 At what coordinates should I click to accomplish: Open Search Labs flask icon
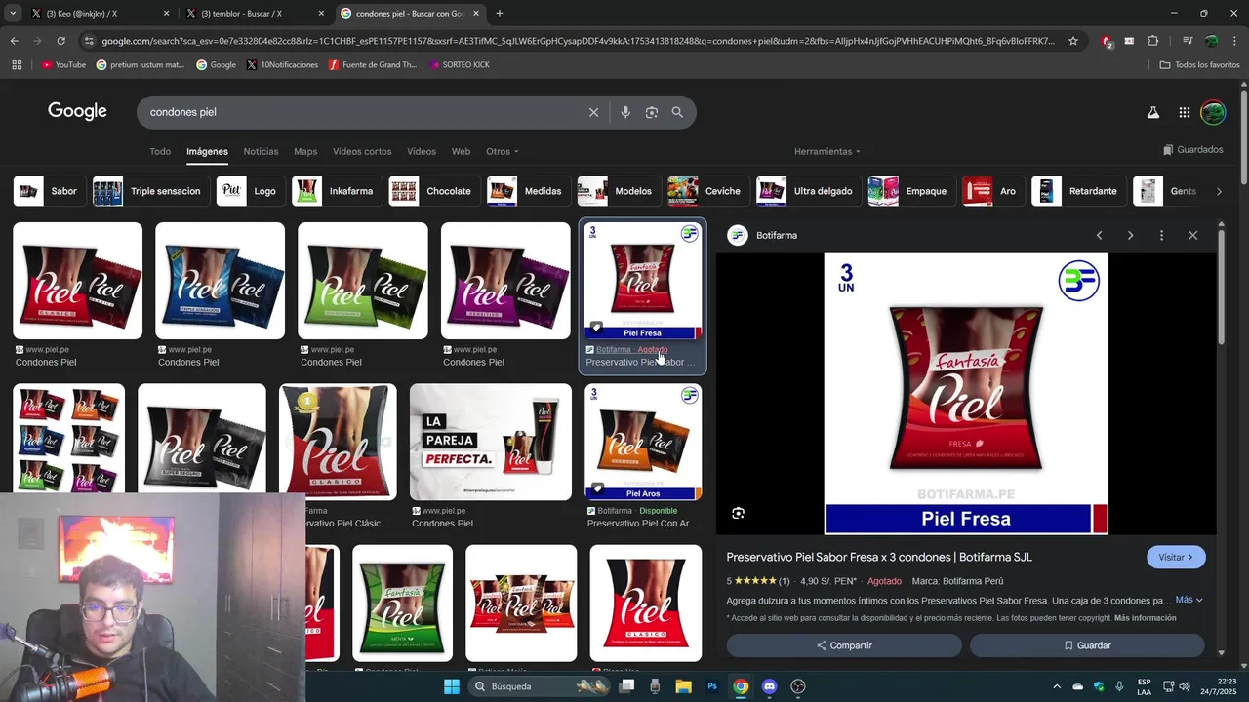pos(1153,112)
